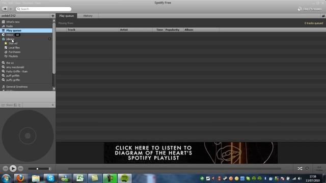This screenshot has height=183, width=326.
Task: Skip to previous track
Action: (6, 168)
